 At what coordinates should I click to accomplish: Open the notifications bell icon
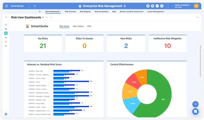click(162, 6)
